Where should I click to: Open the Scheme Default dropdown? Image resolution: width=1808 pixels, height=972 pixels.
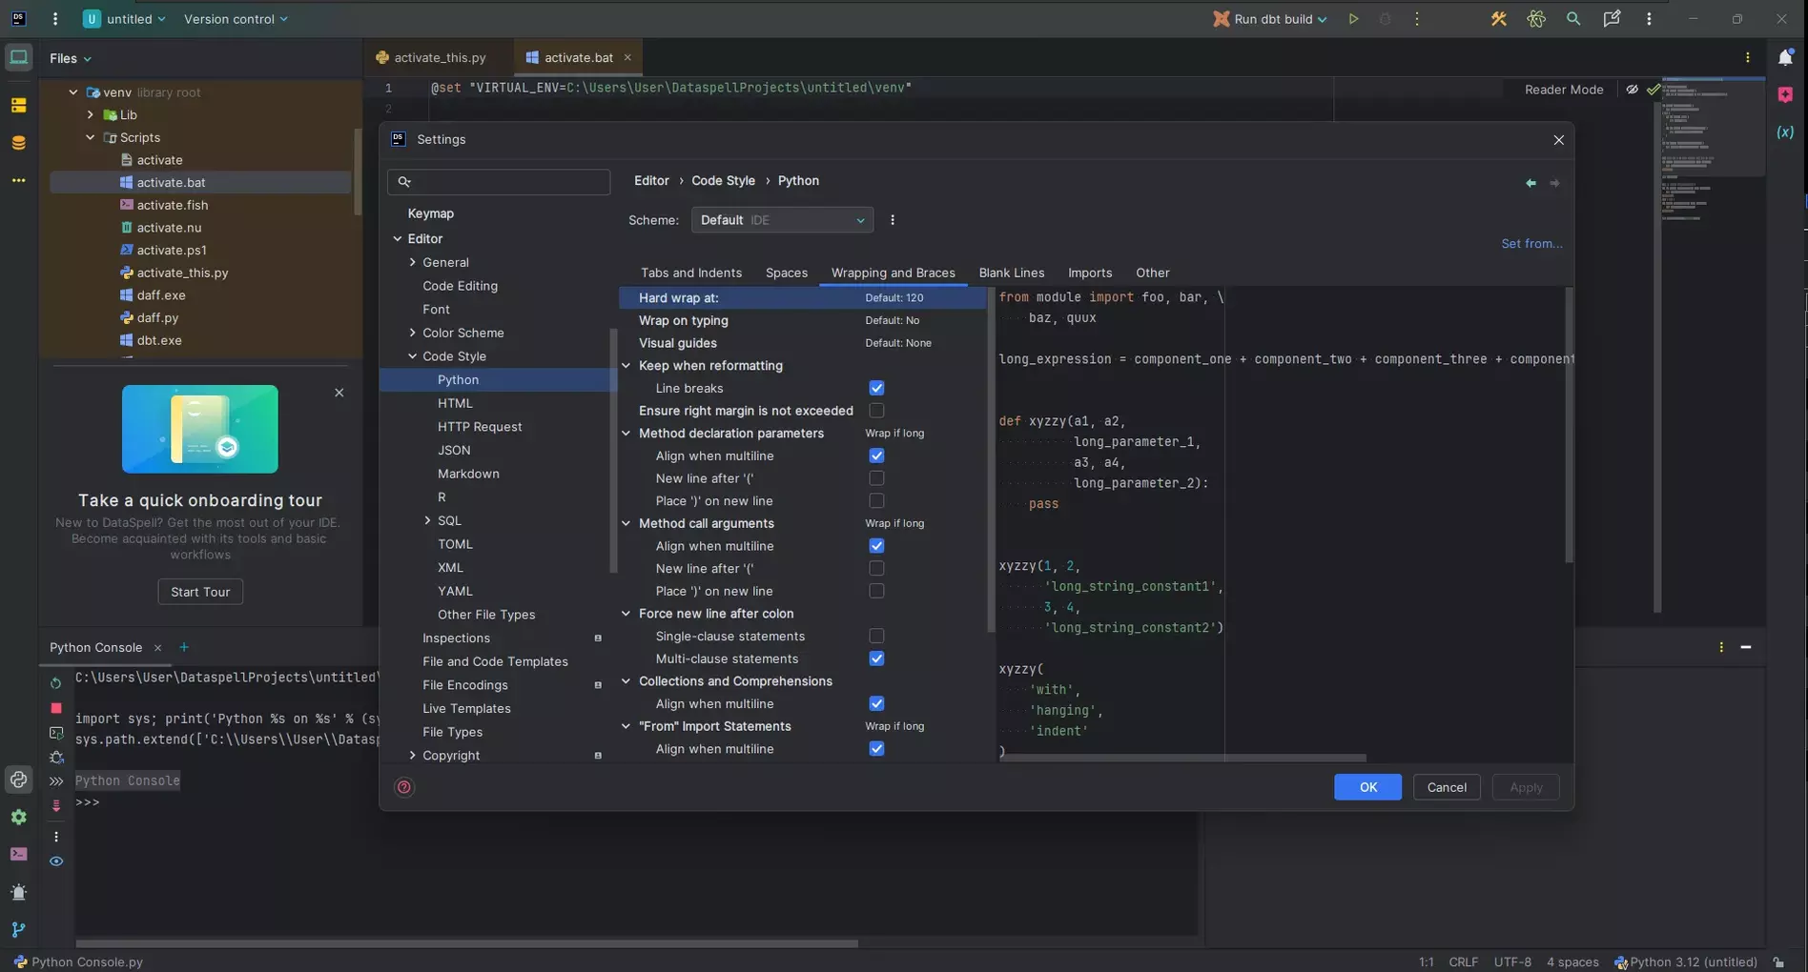point(781,220)
